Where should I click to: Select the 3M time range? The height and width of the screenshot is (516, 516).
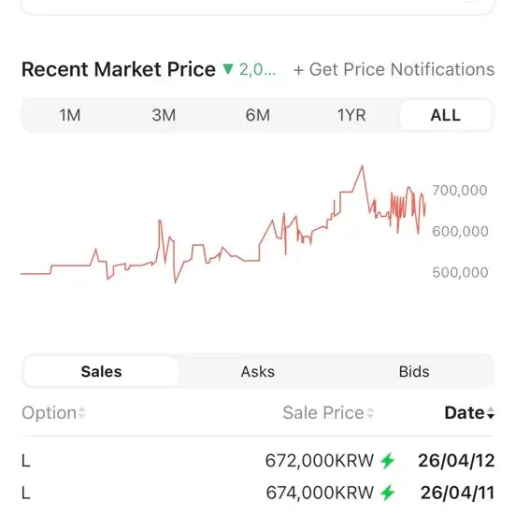tap(164, 115)
